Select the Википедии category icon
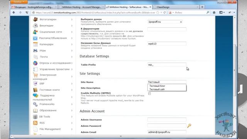The height and width of the screenshot is (139, 247). [x=35, y=25]
